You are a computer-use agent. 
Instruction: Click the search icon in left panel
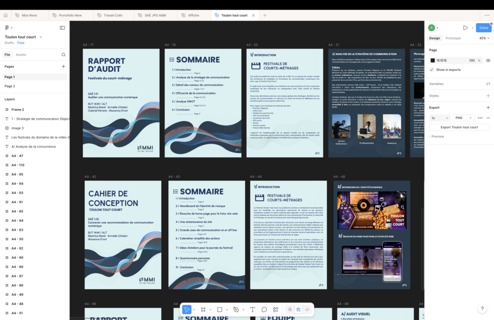click(x=63, y=55)
